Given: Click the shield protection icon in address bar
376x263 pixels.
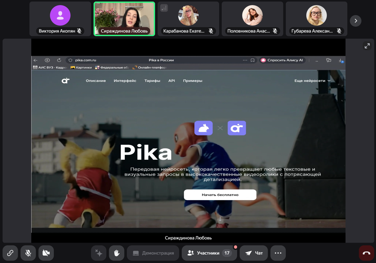Looking at the screenshot, I should pos(70,60).
